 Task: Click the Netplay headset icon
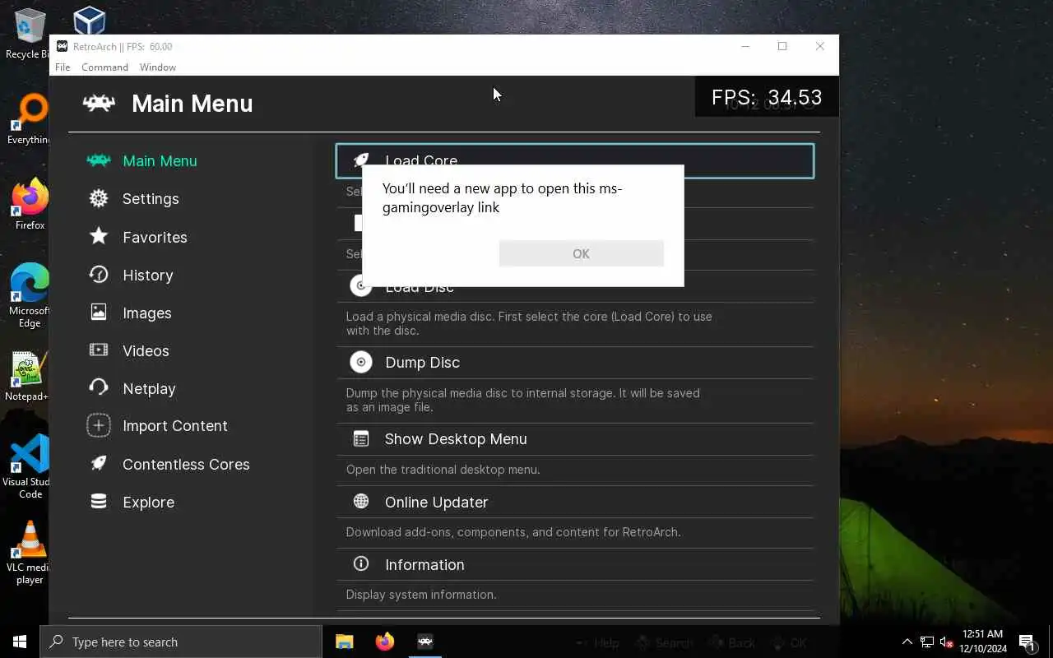[99, 388]
